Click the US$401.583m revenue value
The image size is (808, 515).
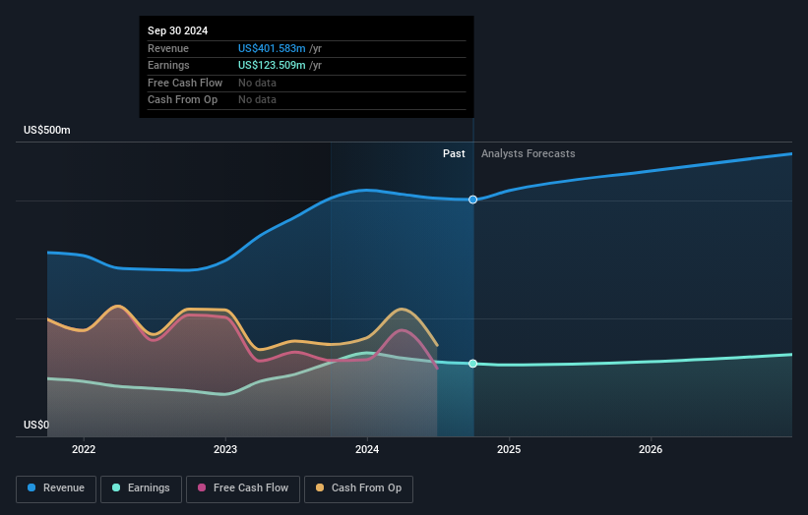click(272, 48)
